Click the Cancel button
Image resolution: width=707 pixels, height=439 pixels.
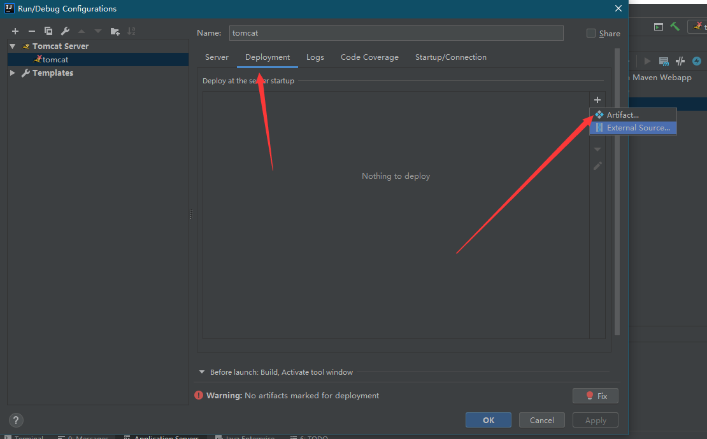click(541, 420)
